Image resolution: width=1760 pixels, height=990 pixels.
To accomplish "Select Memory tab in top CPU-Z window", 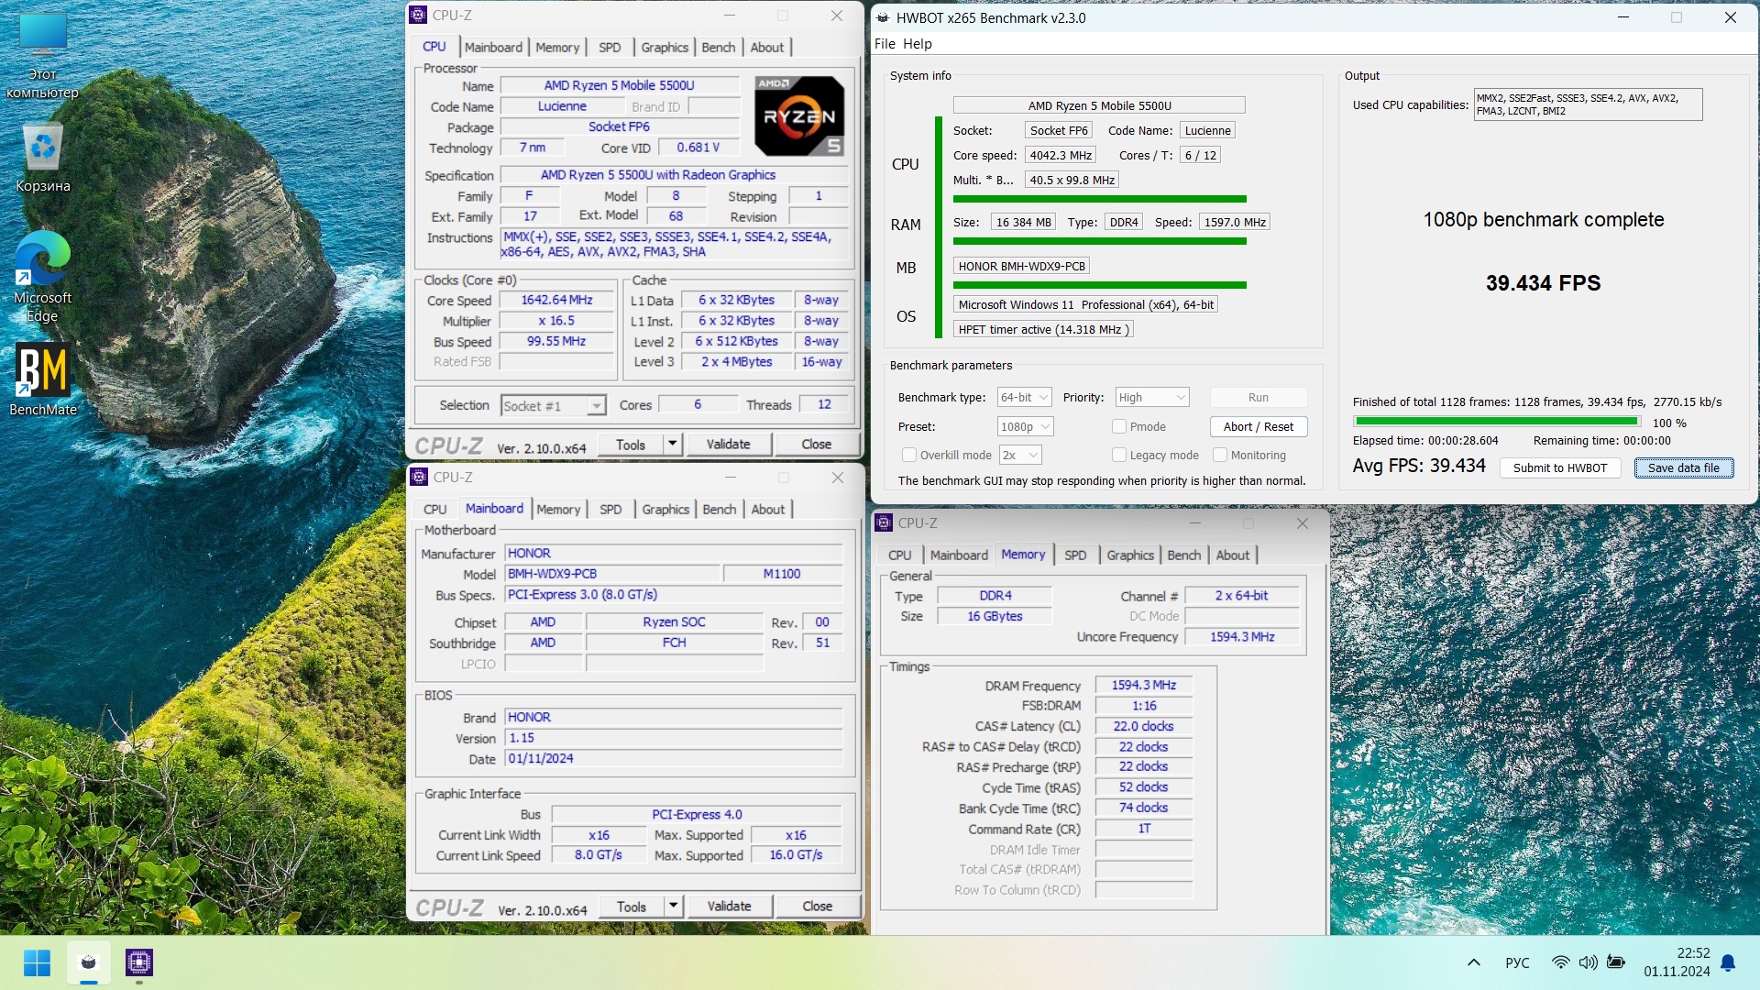I will [557, 47].
